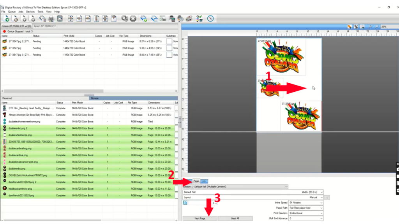
Task: Click the start job page icon with play
Action: pyautogui.click(x=23, y=19)
